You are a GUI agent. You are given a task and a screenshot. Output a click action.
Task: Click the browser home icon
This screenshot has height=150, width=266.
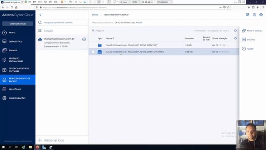[16, 7]
